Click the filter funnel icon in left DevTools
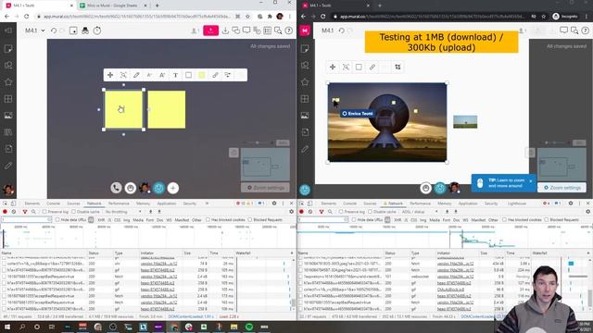Viewport: 593px width, 333px height. click(25, 212)
